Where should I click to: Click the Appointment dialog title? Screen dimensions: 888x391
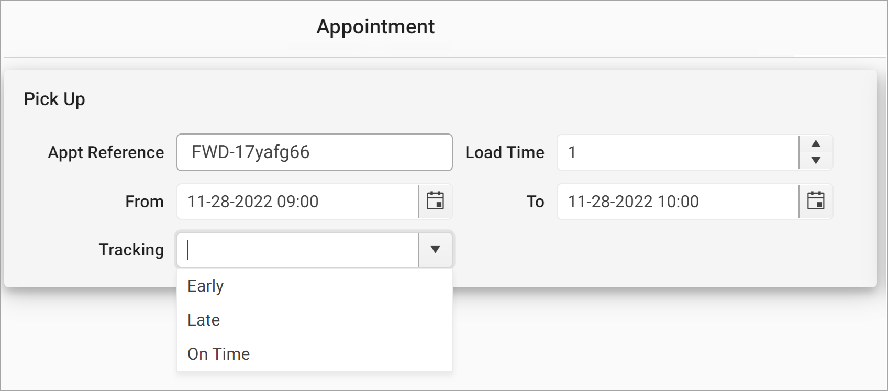pos(375,27)
